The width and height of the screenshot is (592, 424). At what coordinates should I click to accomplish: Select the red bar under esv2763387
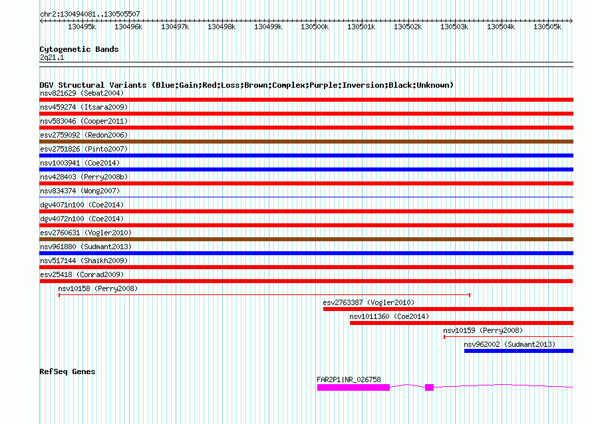[x=448, y=309]
